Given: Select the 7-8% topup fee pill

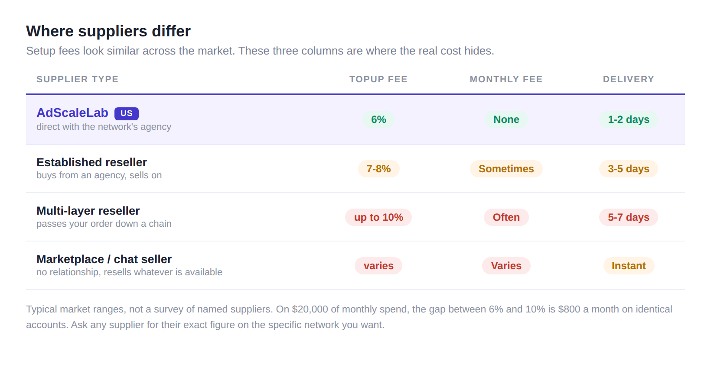Looking at the screenshot, I should point(378,169).
